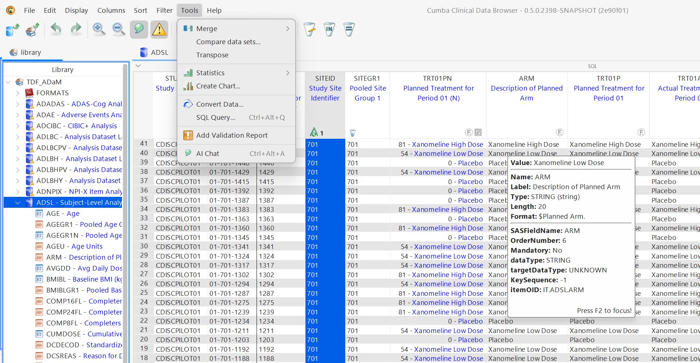Click the numeric type icon beside AGE
The image size is (700, 363).
click(x=39, y=214)
